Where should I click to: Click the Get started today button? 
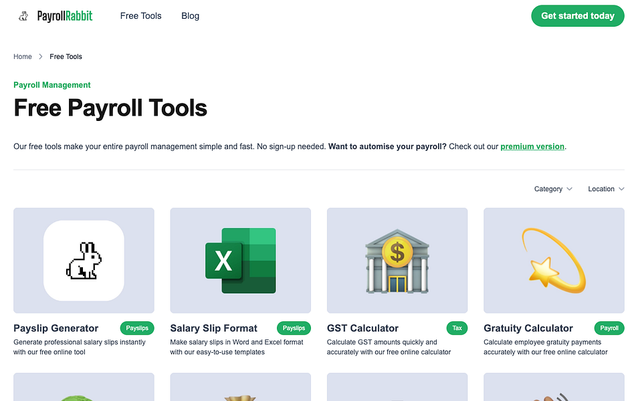(x=577, y=15)
